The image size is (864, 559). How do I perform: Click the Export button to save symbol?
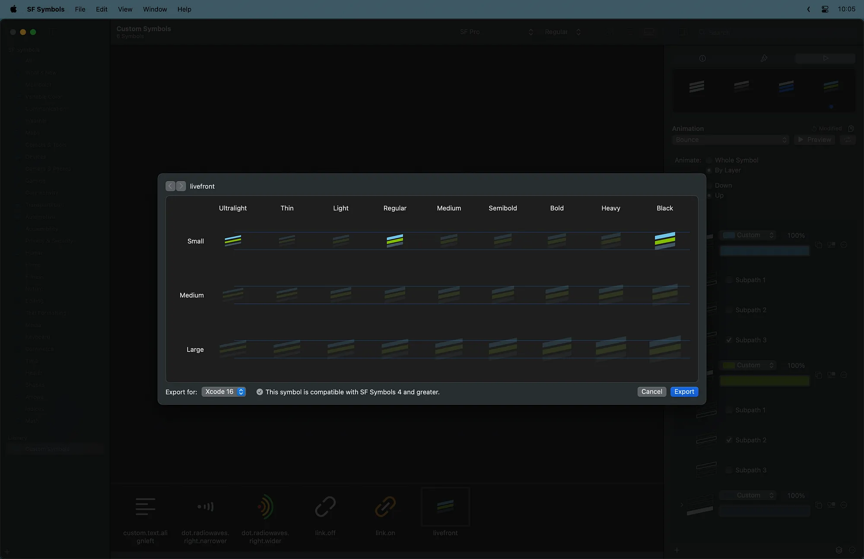coord(684,391)
